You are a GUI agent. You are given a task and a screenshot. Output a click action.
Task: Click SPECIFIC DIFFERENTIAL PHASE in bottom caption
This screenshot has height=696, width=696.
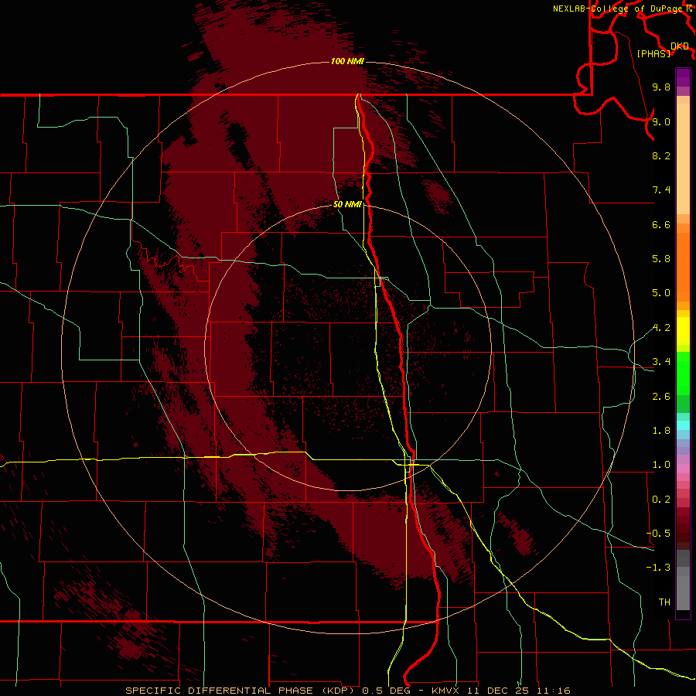[x=220, y=691]
